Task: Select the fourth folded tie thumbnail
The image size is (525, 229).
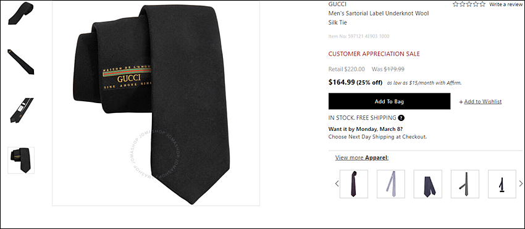Action: 21,160
